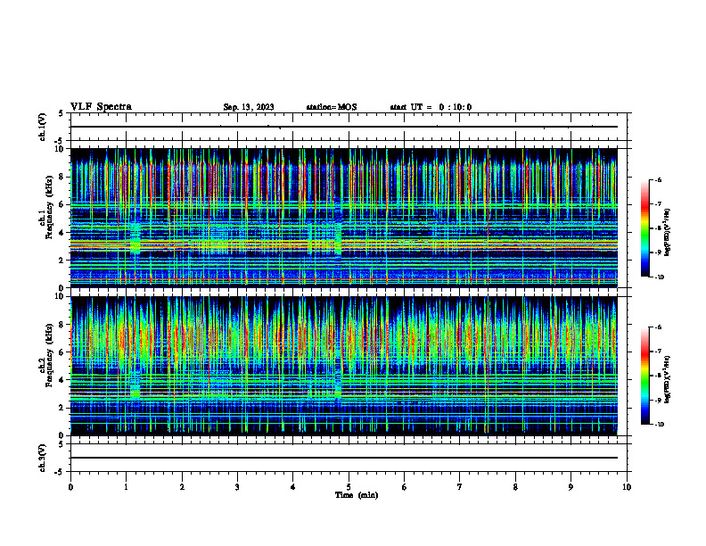
Task: Click the "5" tick on ch.1(V) axis
Action: coord(62,114)
